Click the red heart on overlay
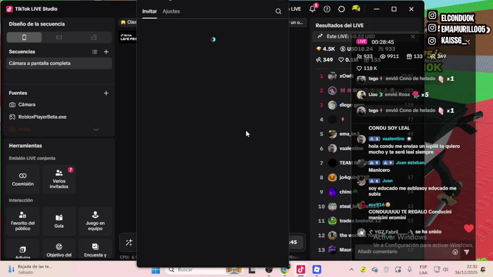The width and height of the screenshot is (493, 277). click(x=469, y=228)
